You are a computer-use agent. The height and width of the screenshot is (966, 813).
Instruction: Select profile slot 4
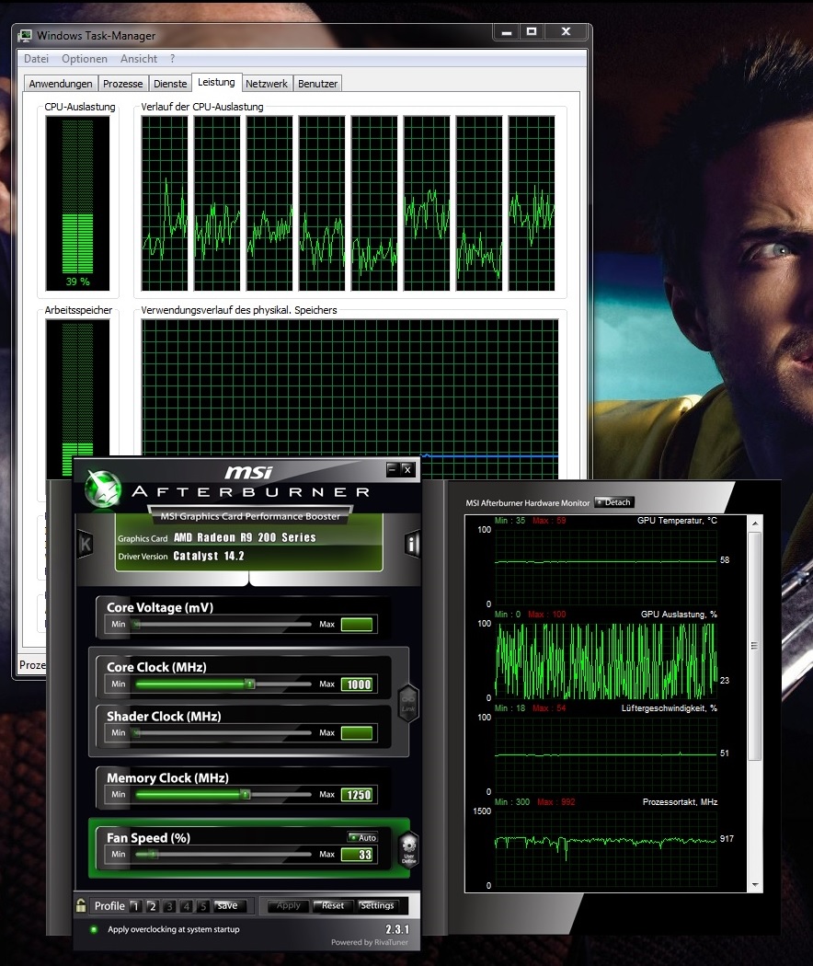tap(186, 906)
